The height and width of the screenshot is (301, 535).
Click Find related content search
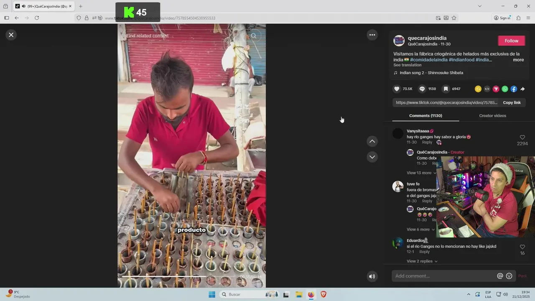148,36
